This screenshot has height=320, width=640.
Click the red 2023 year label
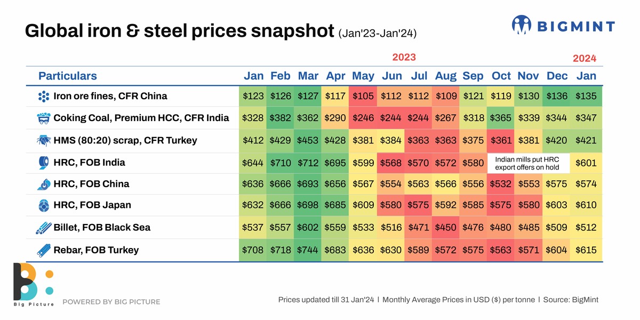point(404,58)
